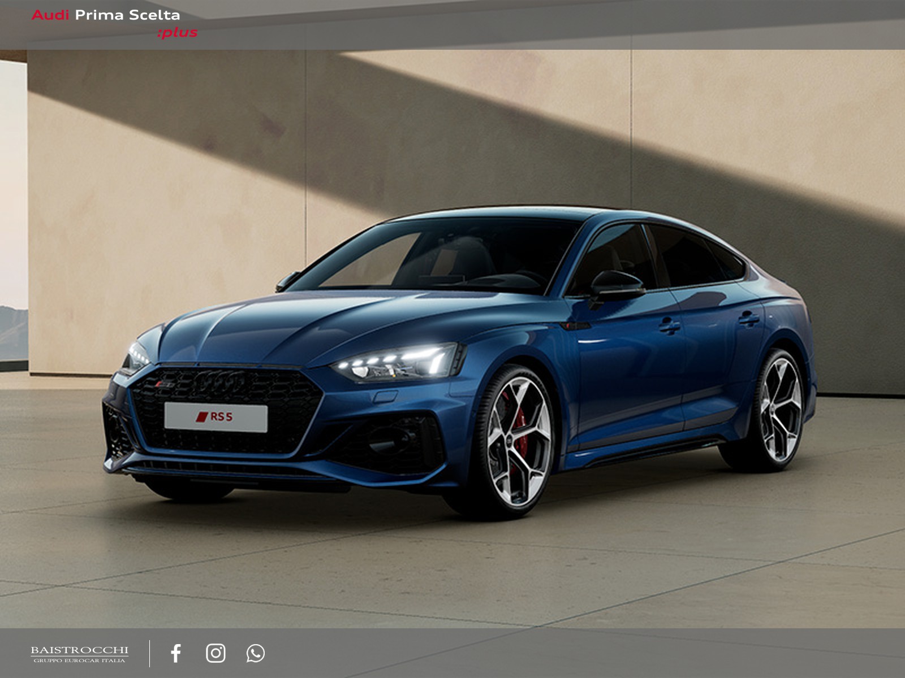
Task: Click the black side mirror on door
Action: (617, 284)
